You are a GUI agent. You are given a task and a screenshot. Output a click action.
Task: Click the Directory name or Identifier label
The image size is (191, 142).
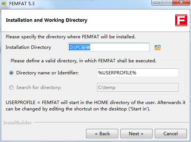(48, 73)
